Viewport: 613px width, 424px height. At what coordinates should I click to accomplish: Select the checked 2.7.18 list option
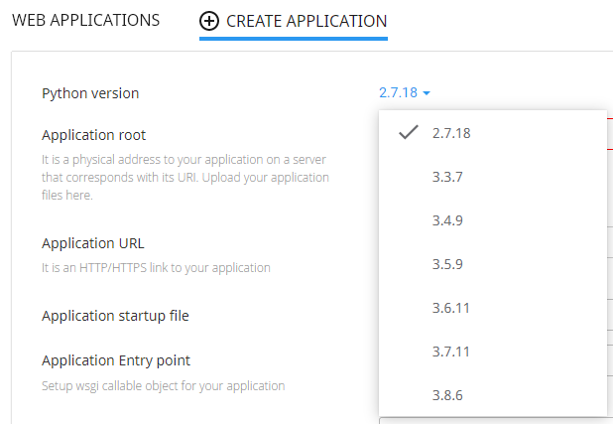coord(451,133)
